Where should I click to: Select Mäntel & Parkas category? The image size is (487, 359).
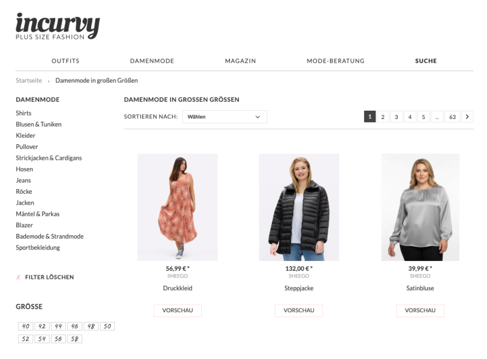point(38,214)
